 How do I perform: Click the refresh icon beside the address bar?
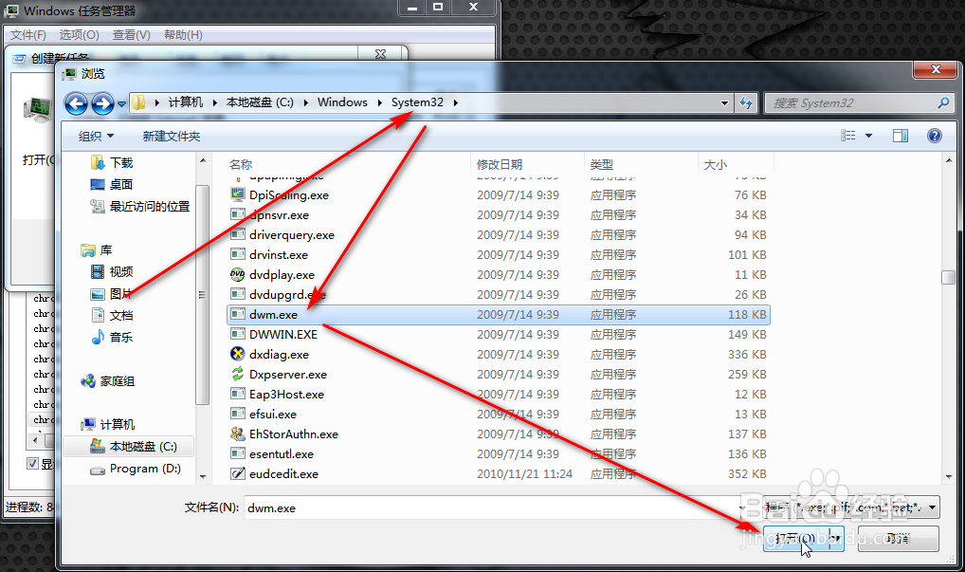[x=748, y=102]
